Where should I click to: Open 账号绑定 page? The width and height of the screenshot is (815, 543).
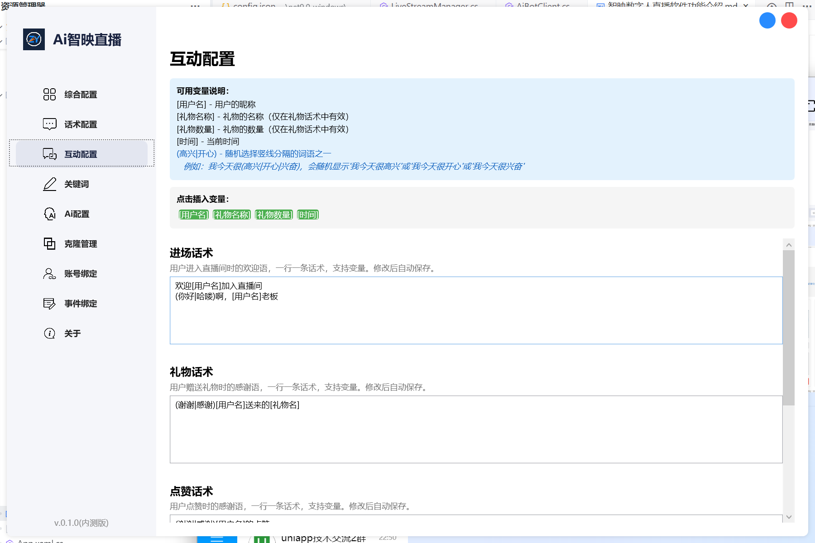(81, 273)
